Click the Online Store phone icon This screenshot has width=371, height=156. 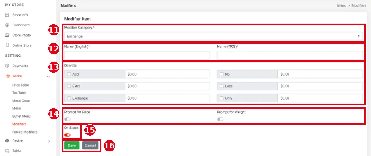[7, 45]
